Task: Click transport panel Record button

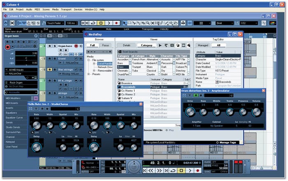Action: pos(197,171)
